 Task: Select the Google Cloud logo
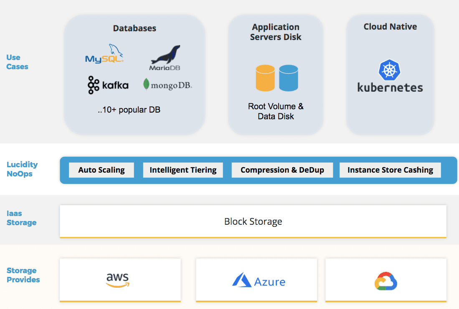386,281
